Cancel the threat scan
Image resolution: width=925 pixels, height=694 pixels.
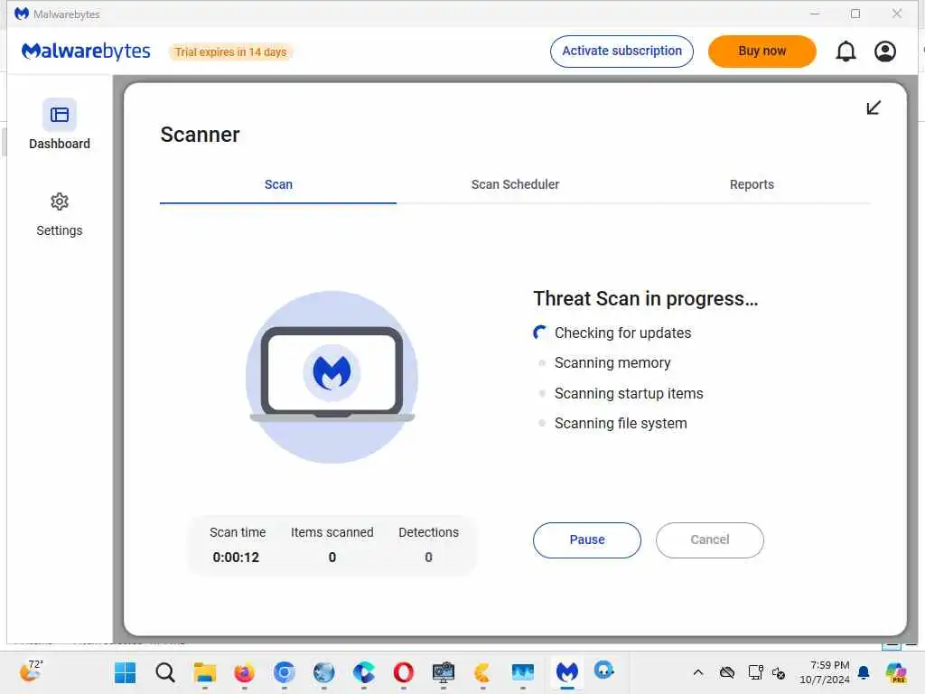coord(710,540)
